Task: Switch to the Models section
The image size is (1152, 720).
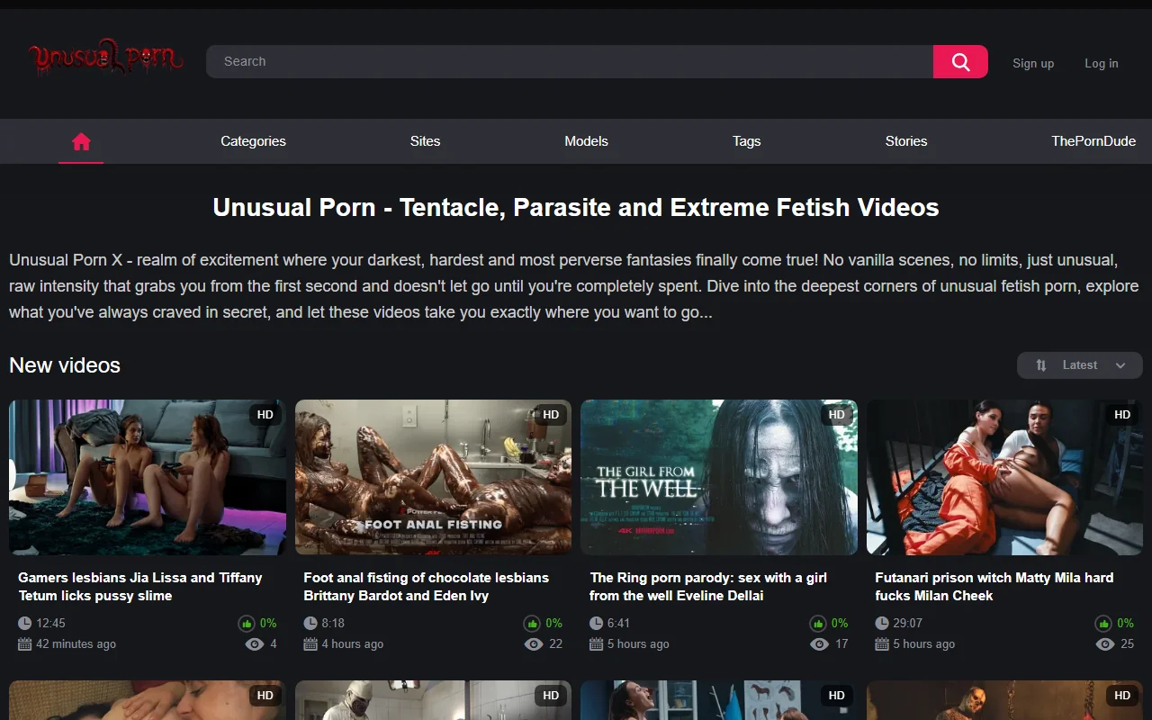Action: [586, 141]
